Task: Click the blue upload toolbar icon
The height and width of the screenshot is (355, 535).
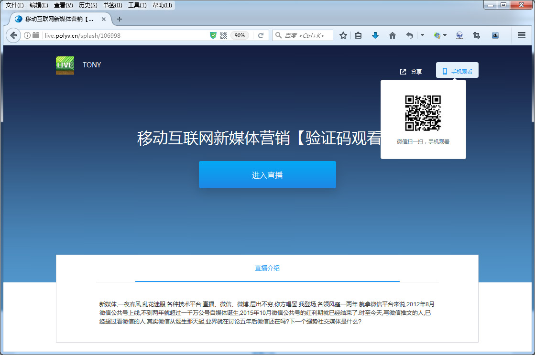Action: click(495, 35)
